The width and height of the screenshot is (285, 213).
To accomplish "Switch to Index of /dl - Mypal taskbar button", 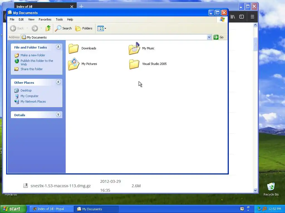I will 51,209.
